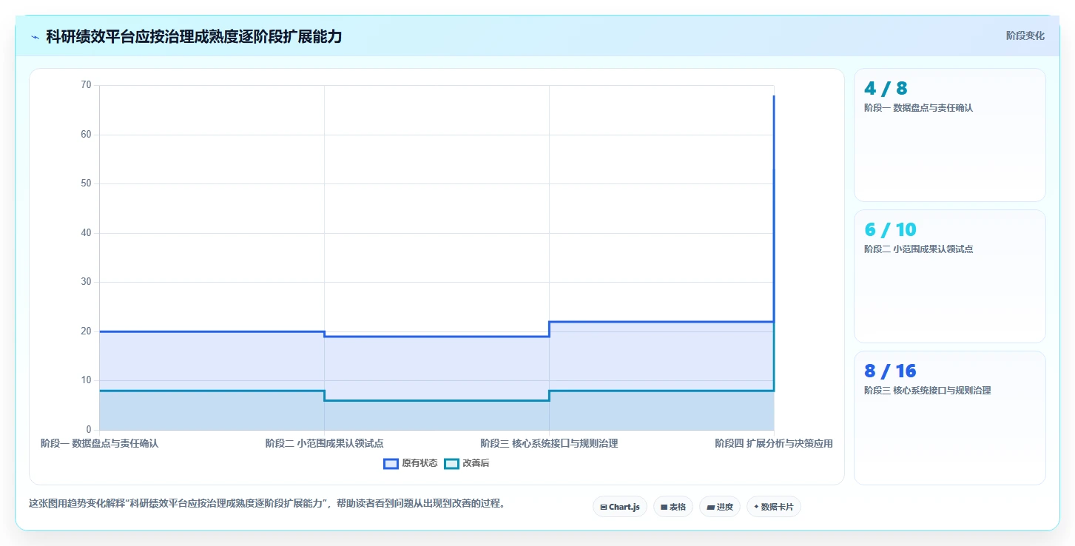
Task: Select the Chart.js tag
Action: 620,507
